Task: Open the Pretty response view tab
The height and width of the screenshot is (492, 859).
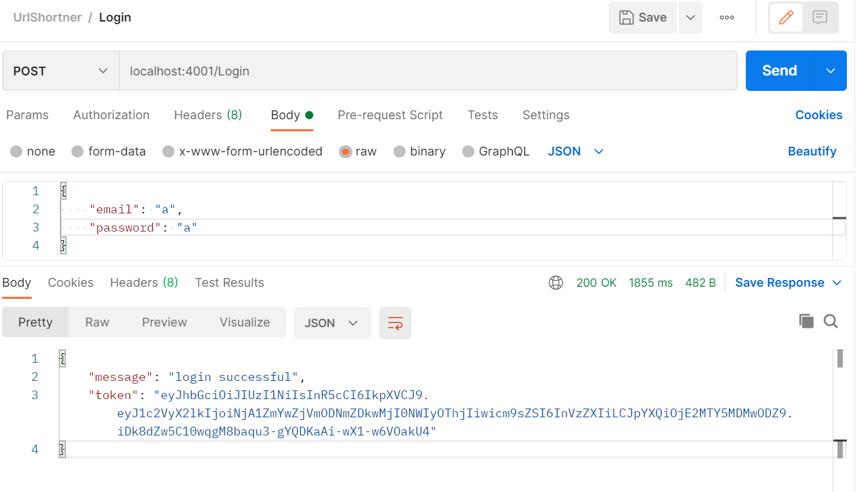Action: click(35, 322)
